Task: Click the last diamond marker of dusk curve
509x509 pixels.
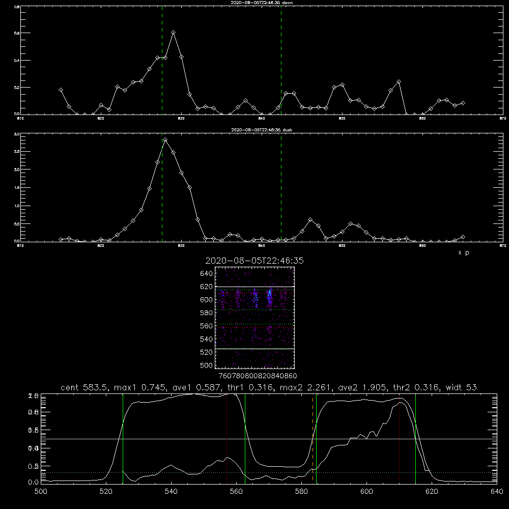Action: coord(463,237)
